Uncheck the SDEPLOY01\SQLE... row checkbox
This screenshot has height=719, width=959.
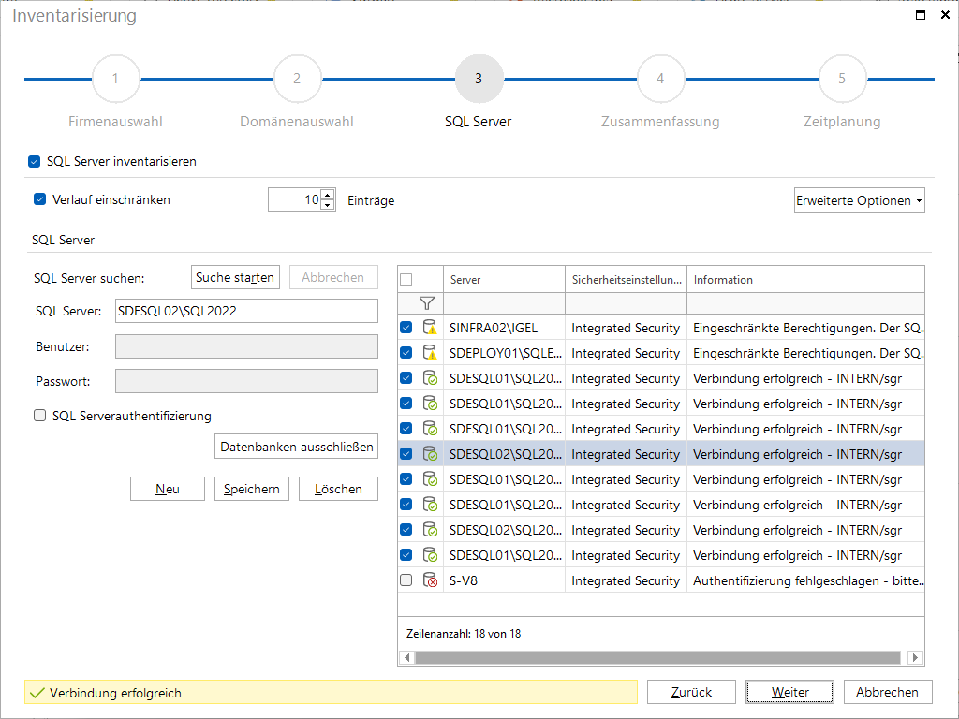click(x=406, y=353)
